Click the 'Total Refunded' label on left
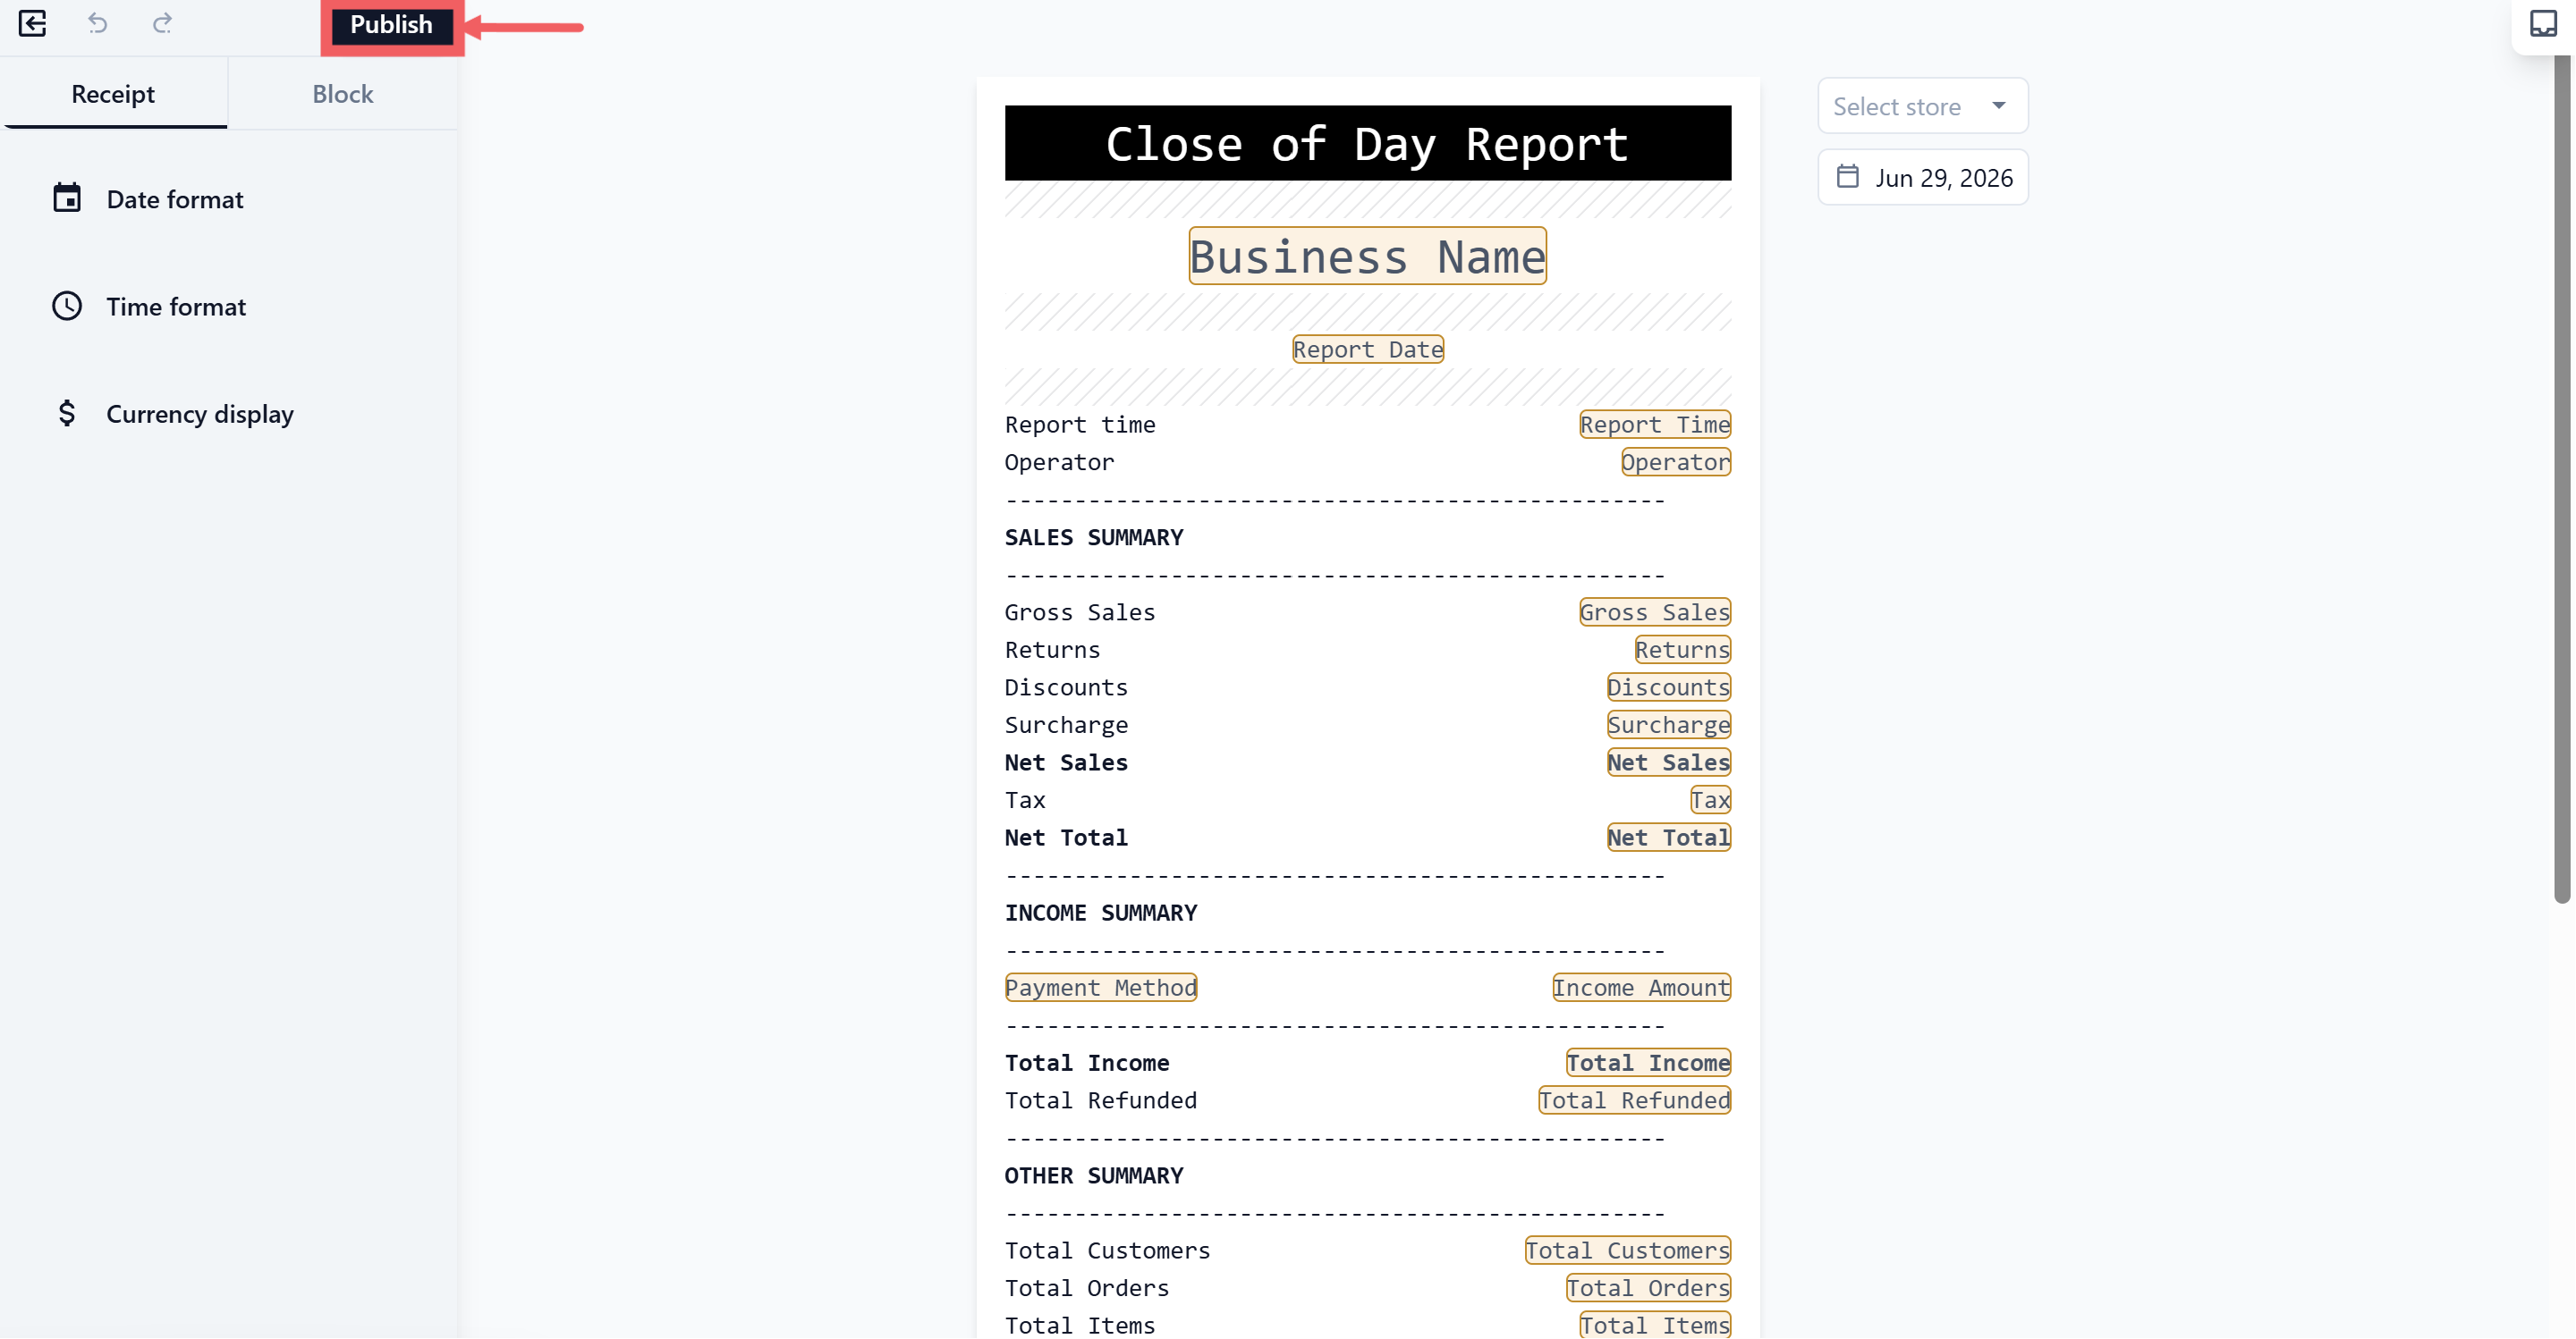2576x1339 pixels. point(1101,1100)
